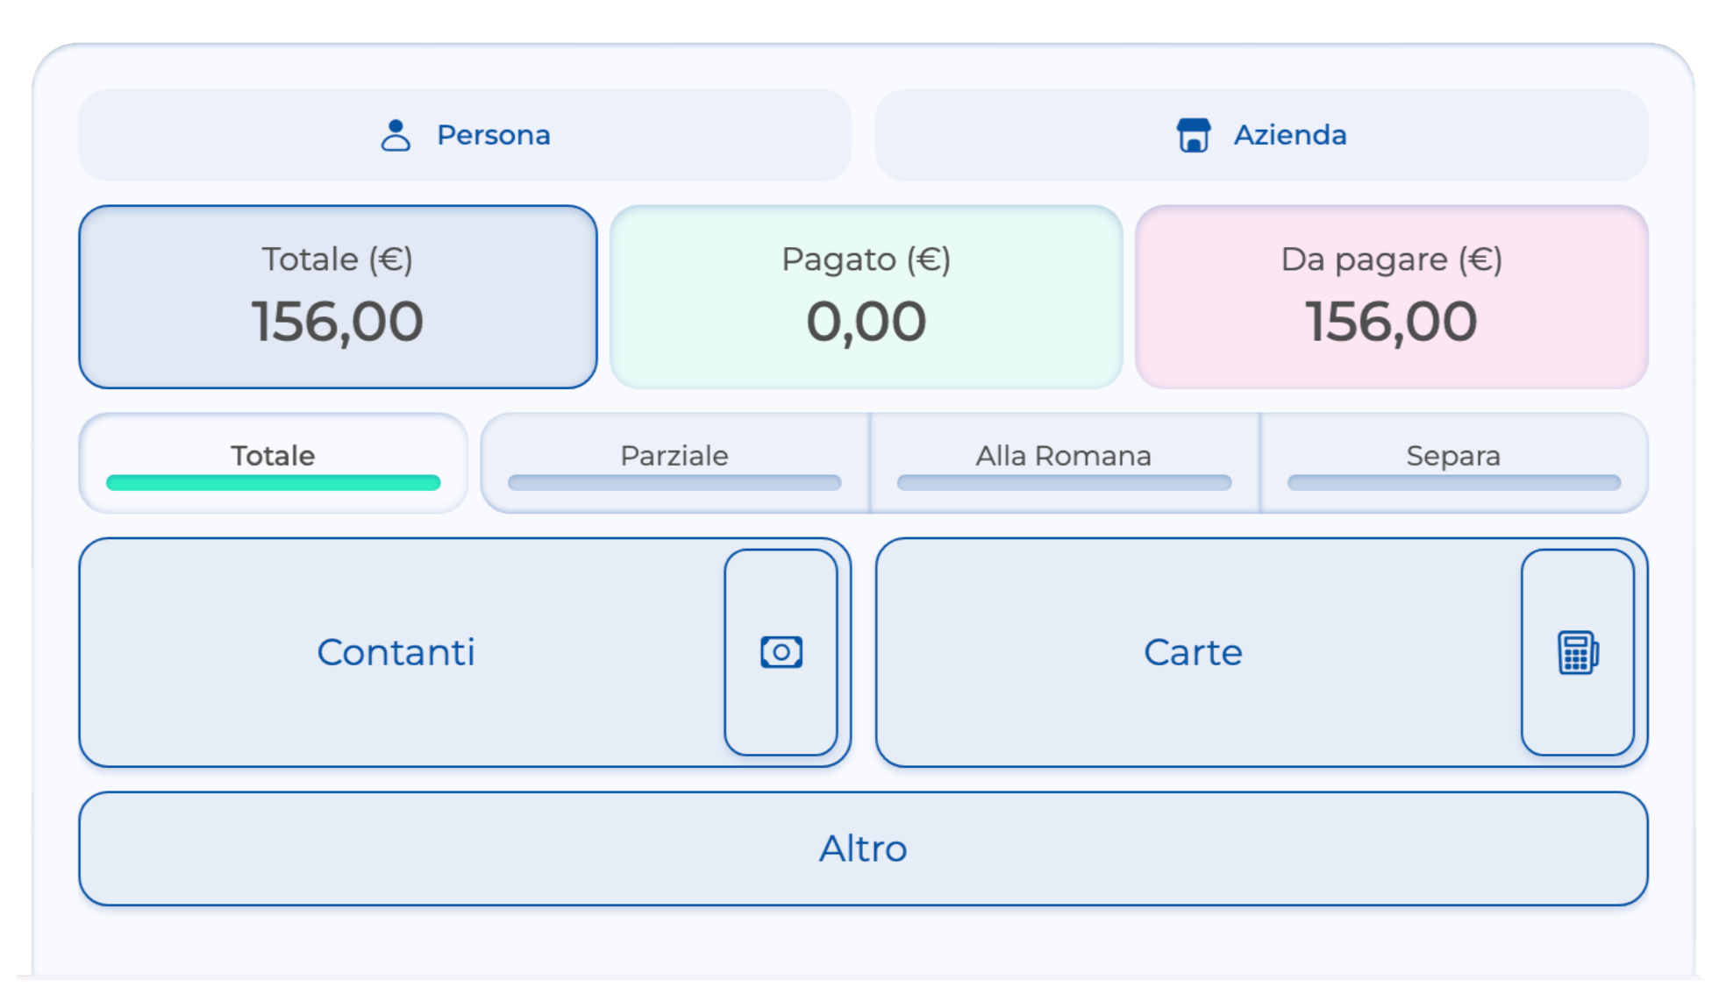Pay with Carte
This screenshot has height=994, width=1712.
(1193, 652)
